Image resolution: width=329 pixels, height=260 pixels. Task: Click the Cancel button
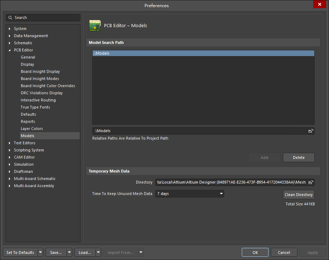coord(284,252)
